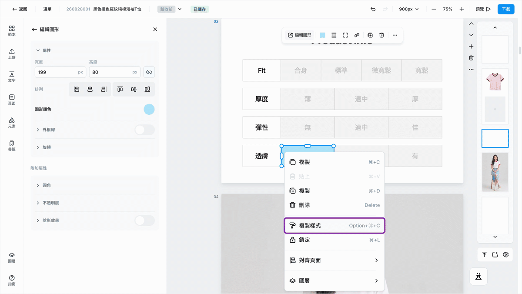This screenshot has height=294, width=522.
Task: Click the blue 下載 download button
Action: coord(506,9)
